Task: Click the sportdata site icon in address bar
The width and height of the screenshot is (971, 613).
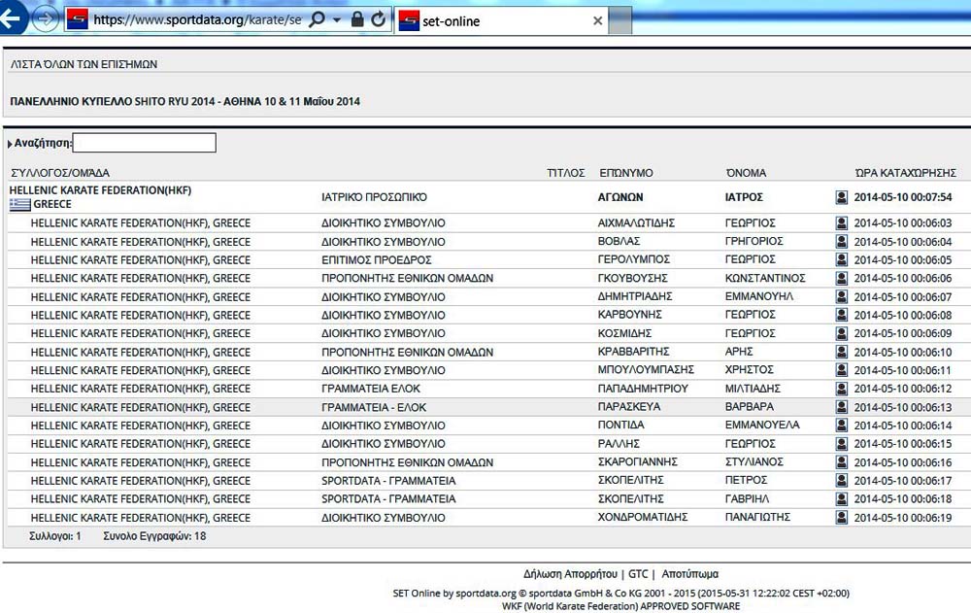Action: [x=78, y=19]
